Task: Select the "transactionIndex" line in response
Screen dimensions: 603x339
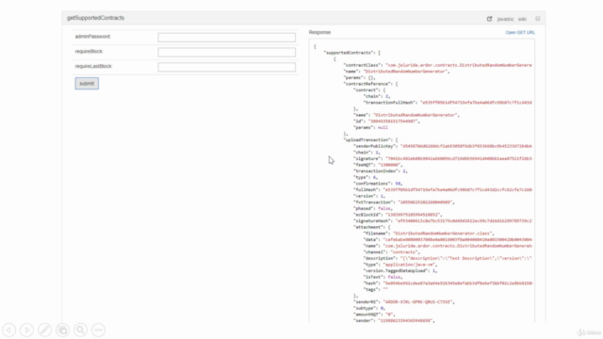Action: (381, 171)
